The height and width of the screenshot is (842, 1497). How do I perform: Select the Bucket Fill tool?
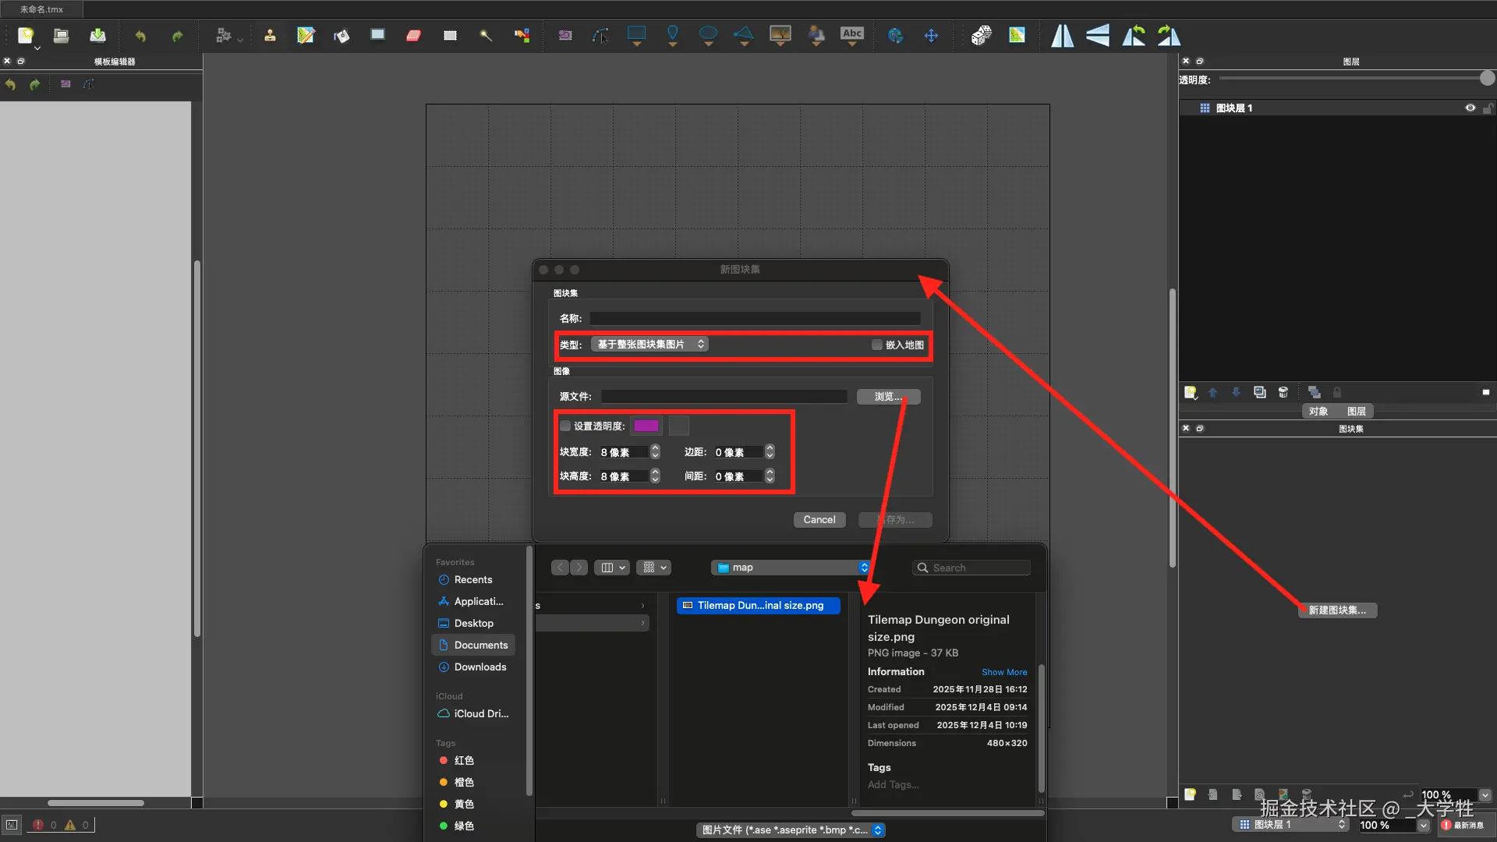coord(342,35)
